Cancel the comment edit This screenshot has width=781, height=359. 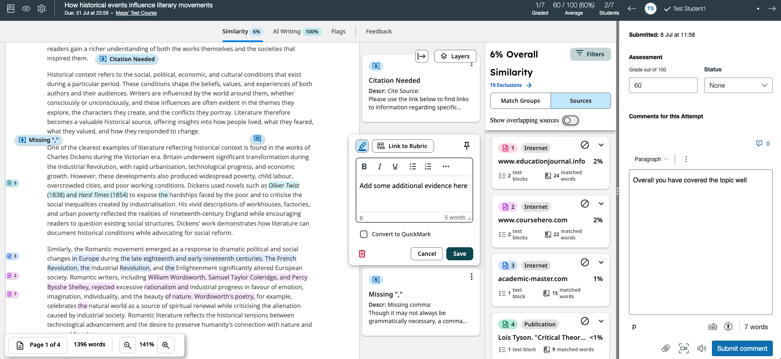pos(427,254)
